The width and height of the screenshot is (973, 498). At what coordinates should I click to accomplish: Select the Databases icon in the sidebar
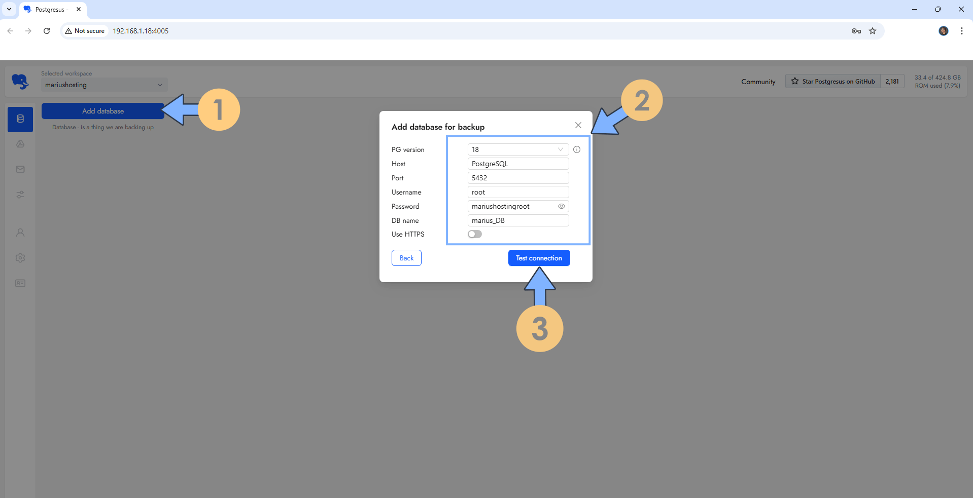(x=20, y=119)
